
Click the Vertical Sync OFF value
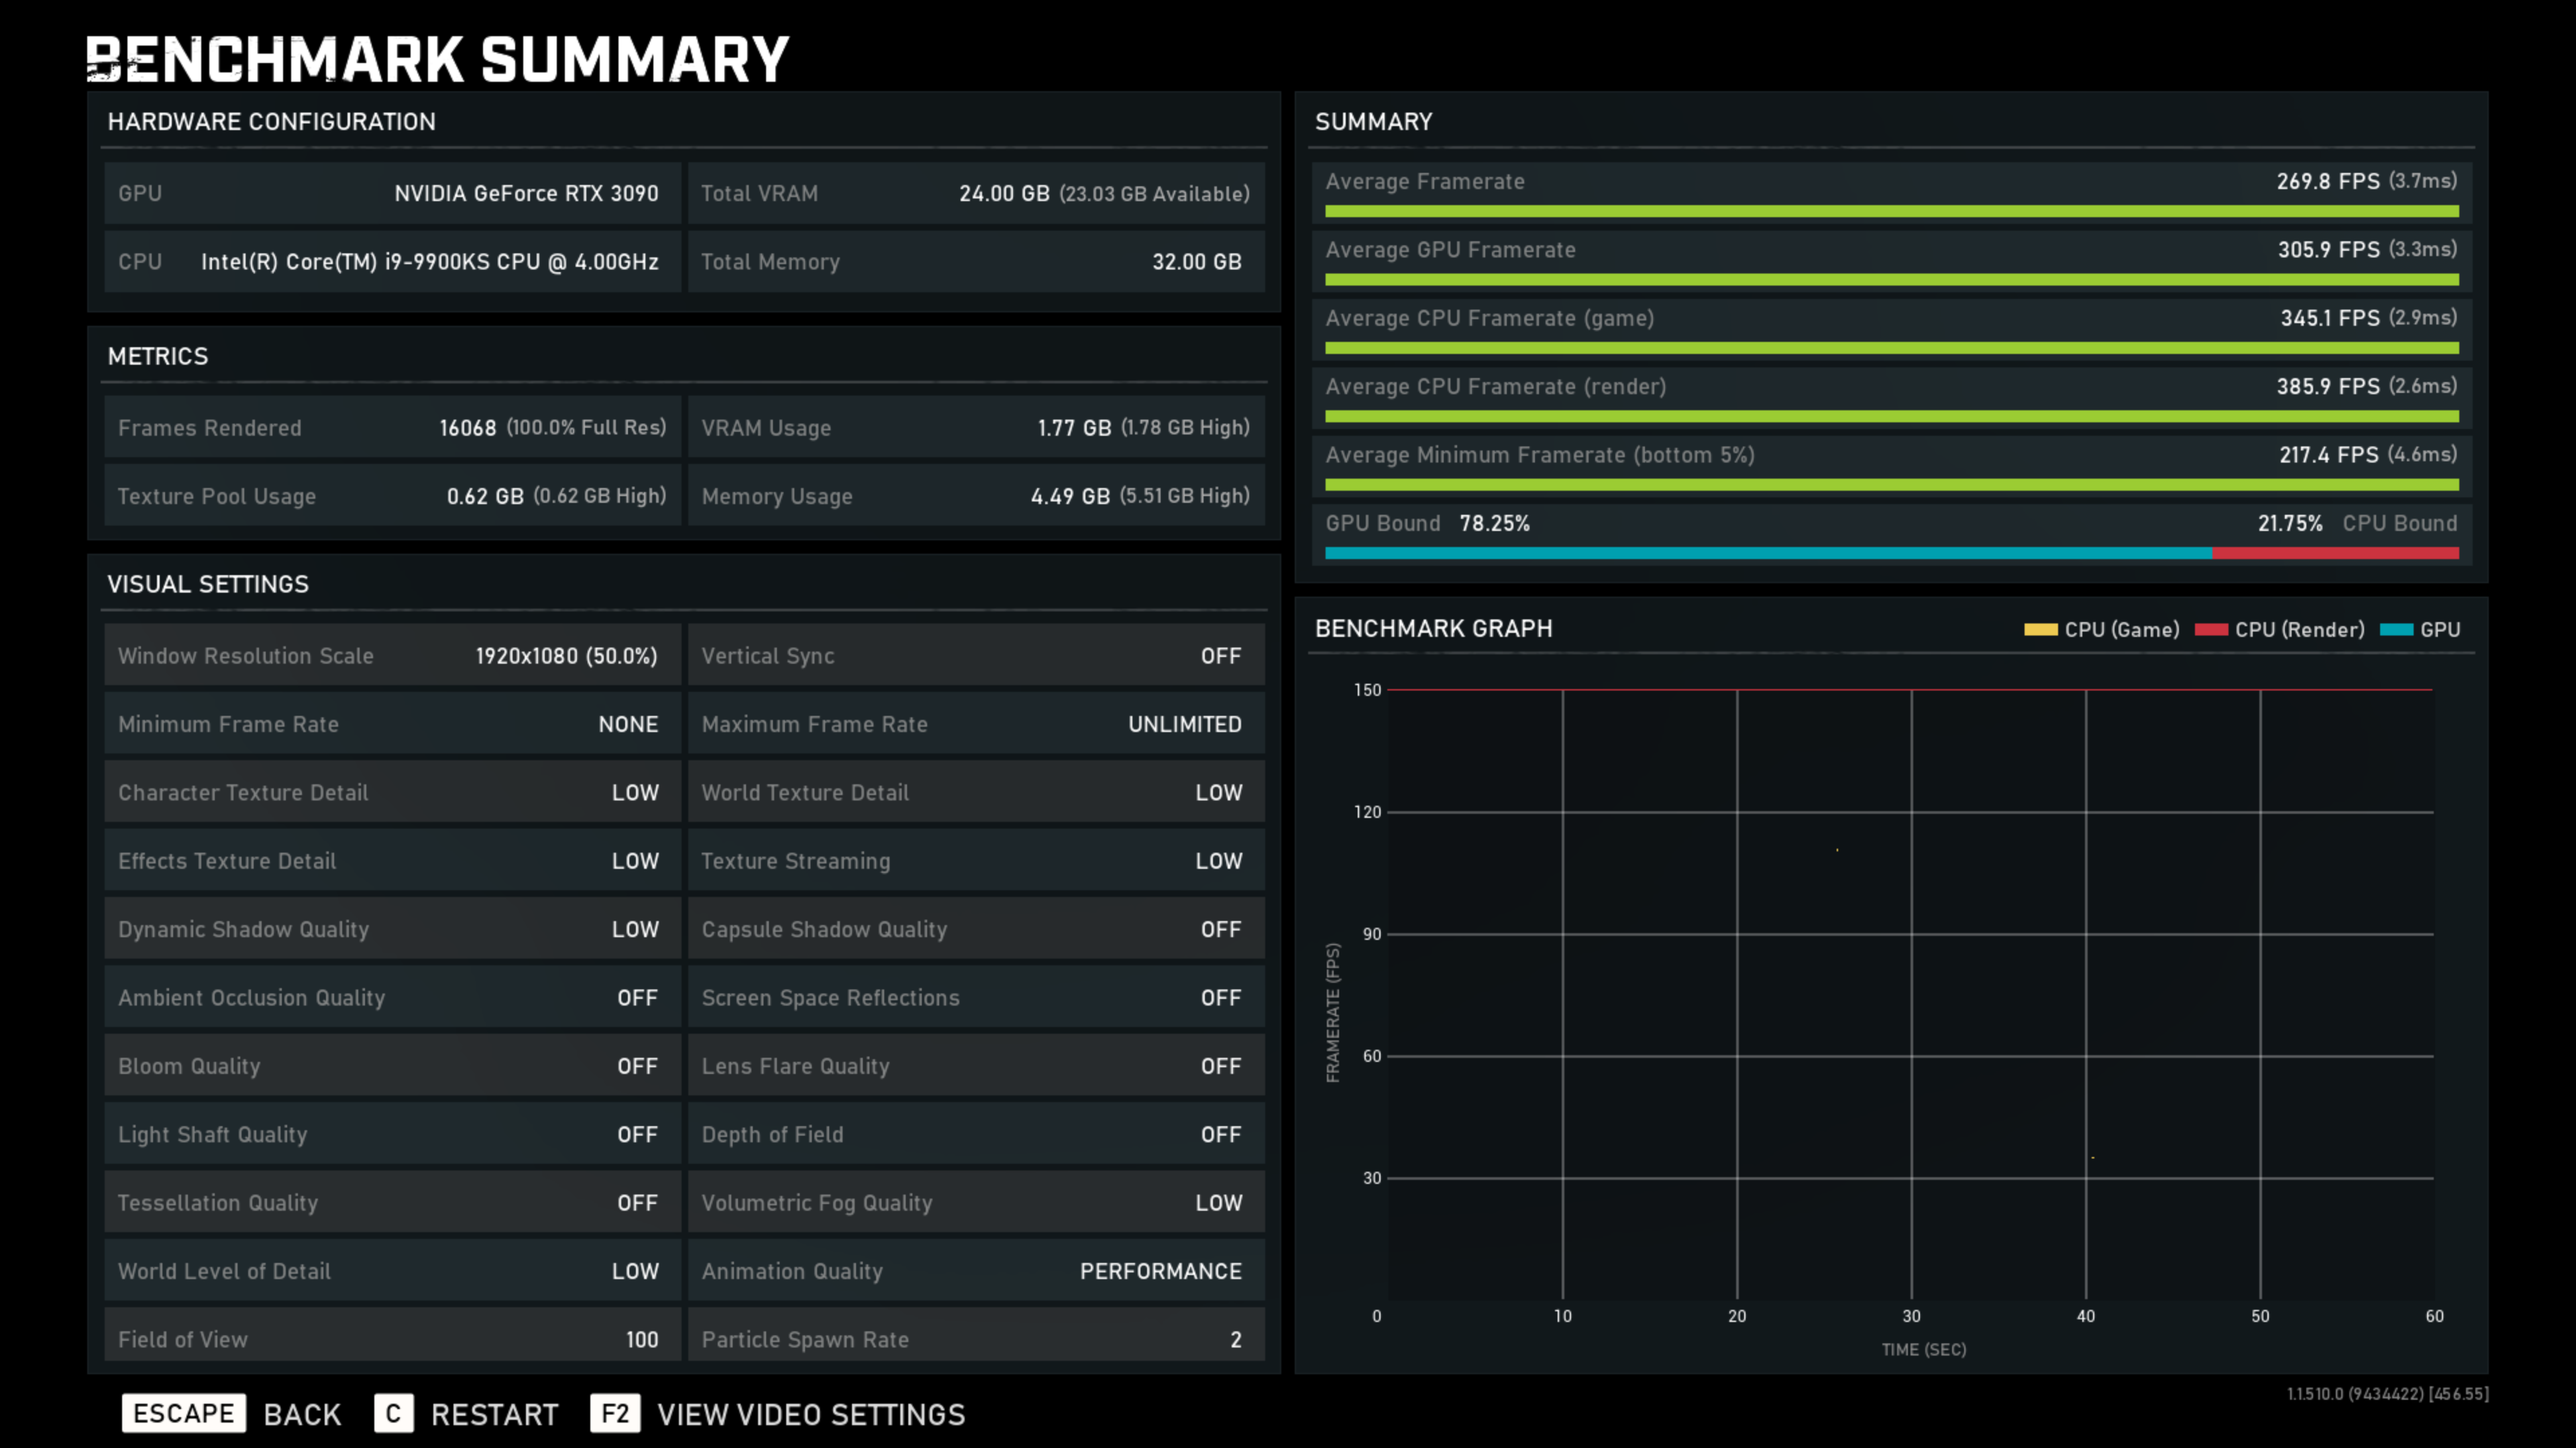click(x=1220, y=656)
